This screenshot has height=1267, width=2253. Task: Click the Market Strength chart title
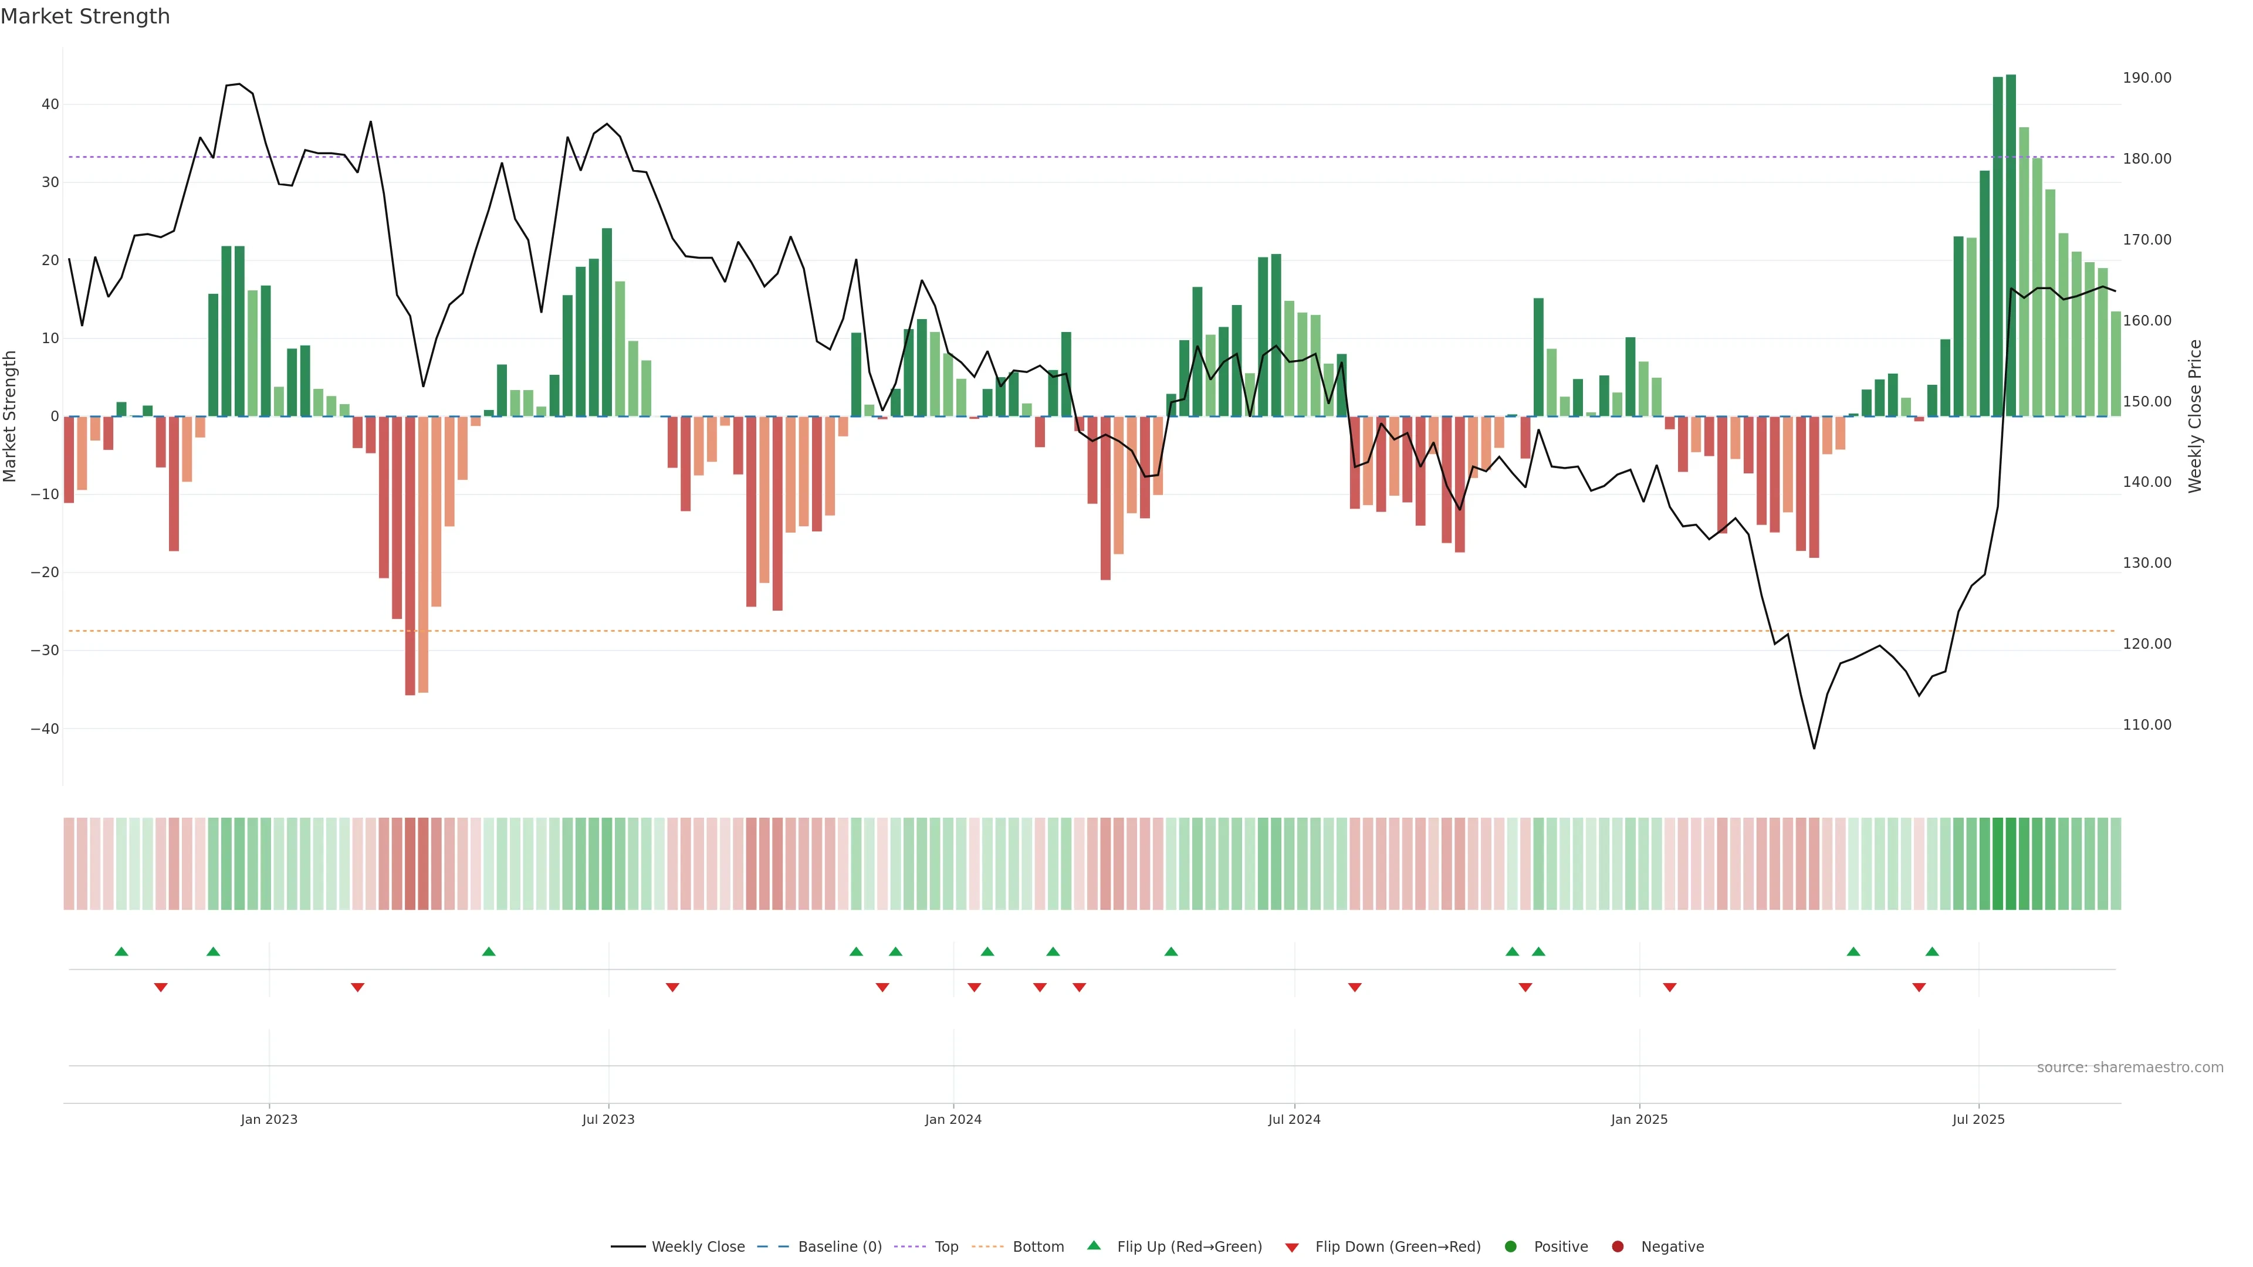point(85,16)
